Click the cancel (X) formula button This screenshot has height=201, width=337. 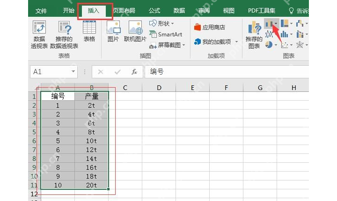pos(100,72)
